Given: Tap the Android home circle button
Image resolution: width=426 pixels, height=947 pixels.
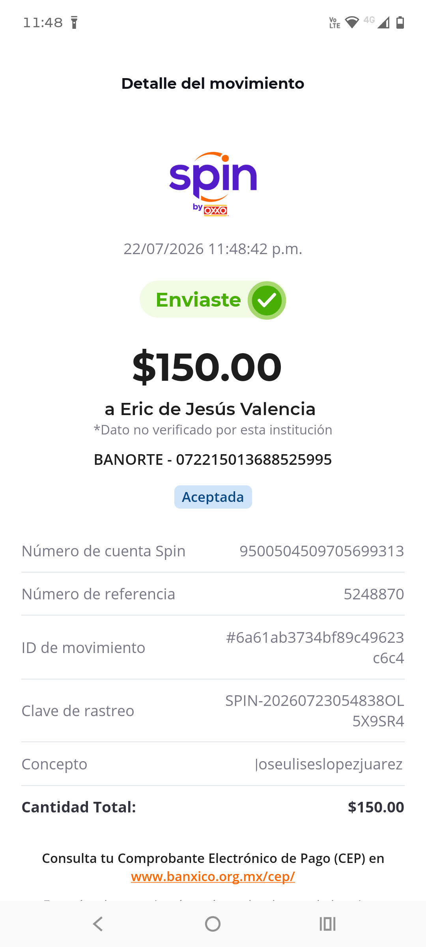Looking at the screenshot, I should (x=213, y=924).
